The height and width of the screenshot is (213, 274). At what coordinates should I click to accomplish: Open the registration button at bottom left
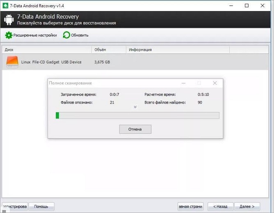15,206
